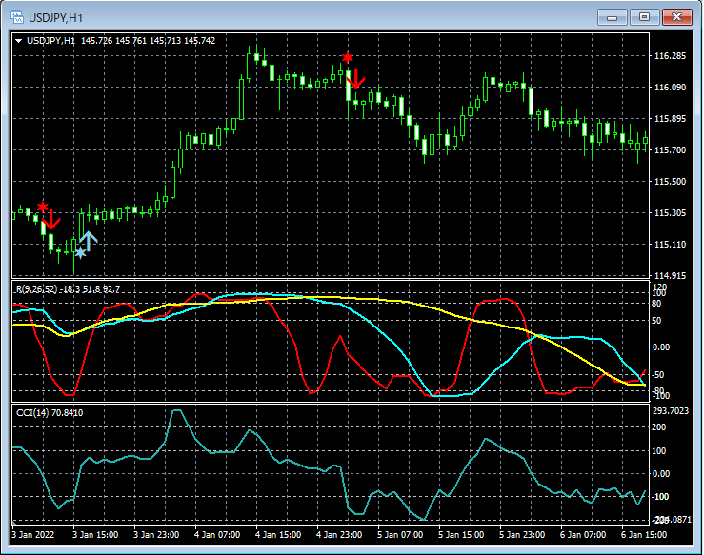Maximize the USDJPY,H1 chart window
The width and height of the screenshot is (704, 555).
click(645, 17)
